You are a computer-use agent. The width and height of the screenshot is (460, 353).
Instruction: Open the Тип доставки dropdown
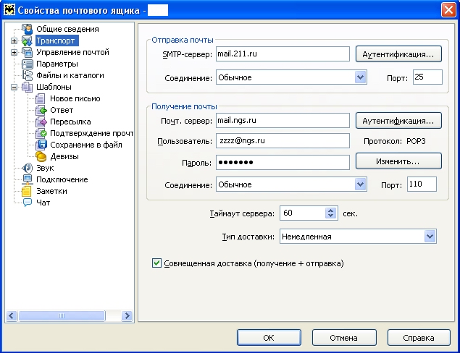(430, 237)
